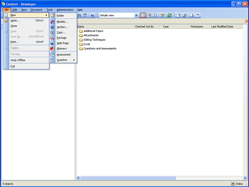
Task: Select Assessment in the New submenu
Action: point(63,55)
